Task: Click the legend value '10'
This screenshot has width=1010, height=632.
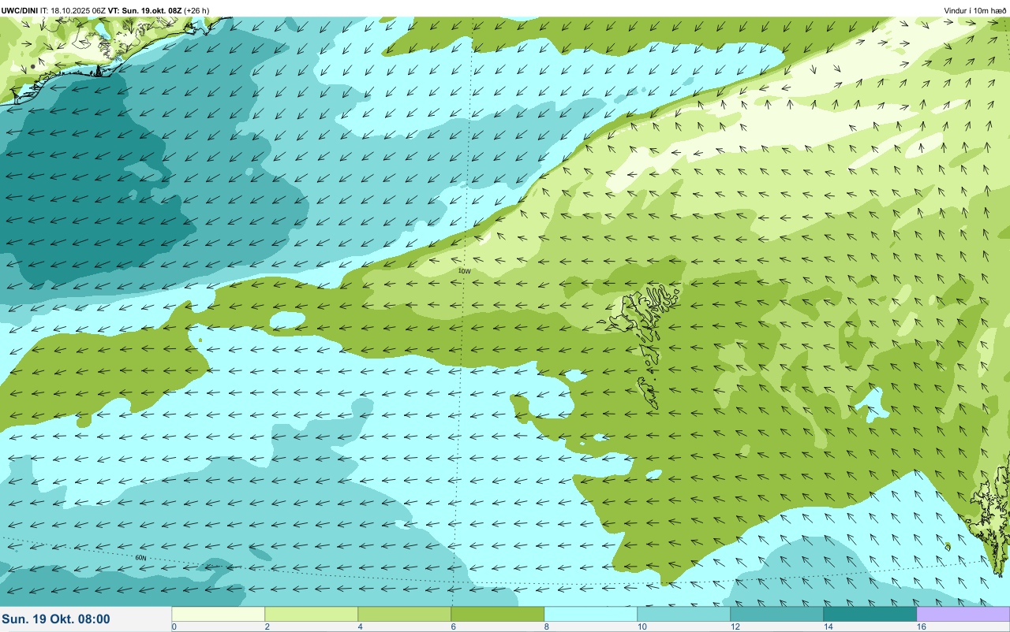Action: tap(642, 626)
